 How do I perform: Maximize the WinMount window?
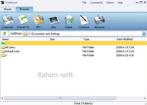click(141, 3)
